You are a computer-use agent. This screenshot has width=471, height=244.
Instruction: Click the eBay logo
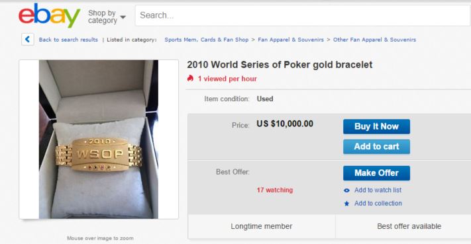(49, 15)
